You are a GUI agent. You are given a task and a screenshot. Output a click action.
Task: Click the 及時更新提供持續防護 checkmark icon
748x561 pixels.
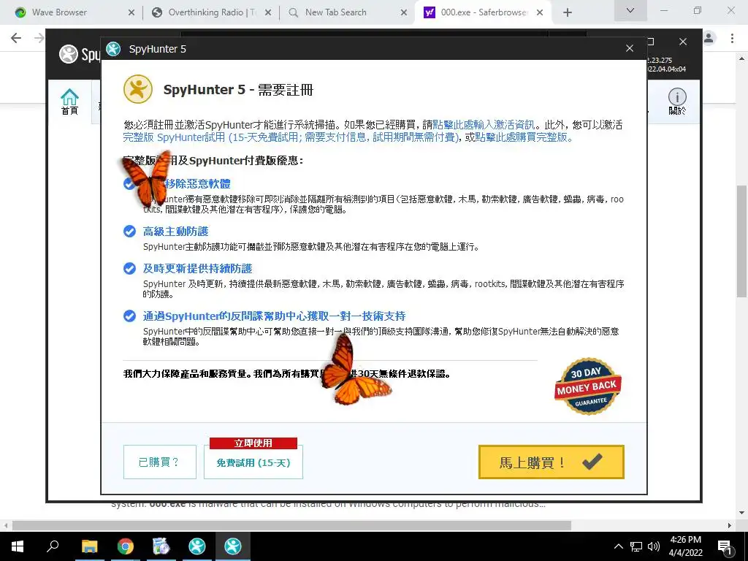click(x=129, y=269)
